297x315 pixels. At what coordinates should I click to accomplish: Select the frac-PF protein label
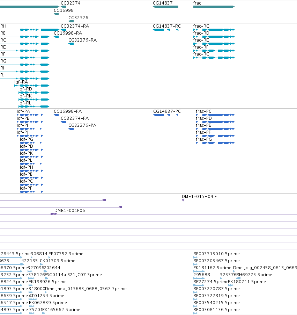pos(203,132)
